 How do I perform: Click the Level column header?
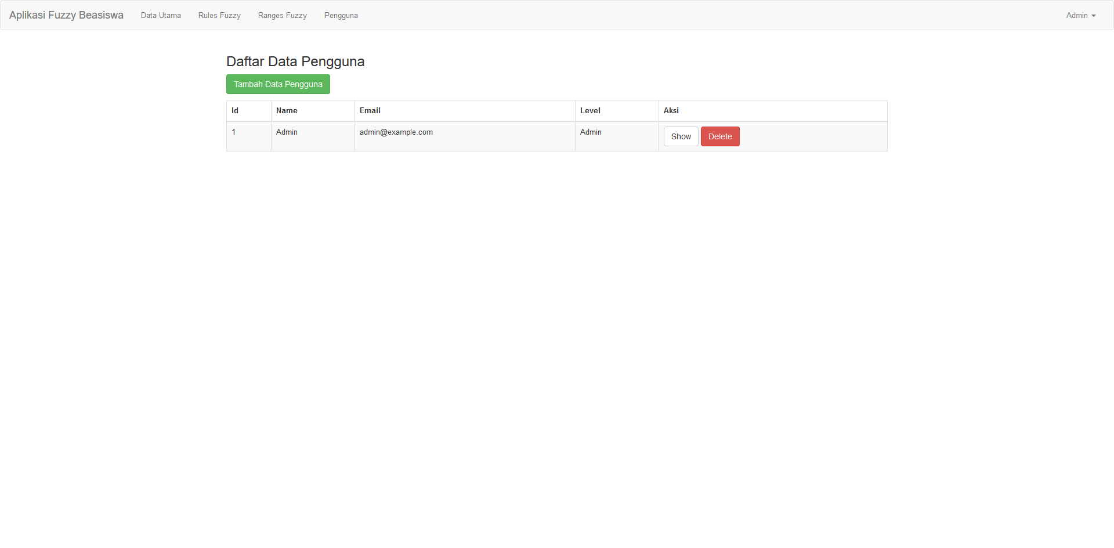click(x=617, y=110)
